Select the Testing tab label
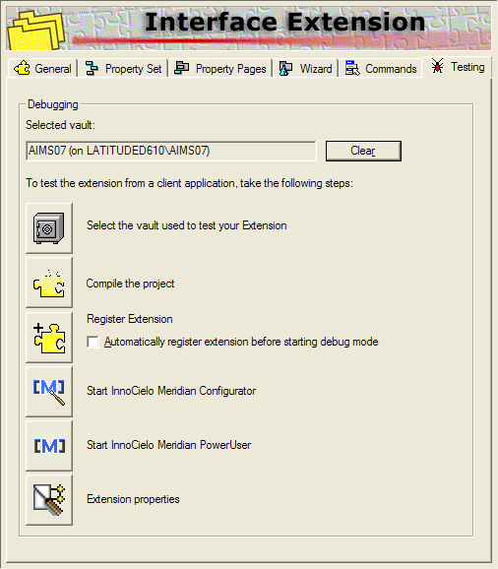The height and width of the screenshot is (569, 498). click(x=467, y=67)
